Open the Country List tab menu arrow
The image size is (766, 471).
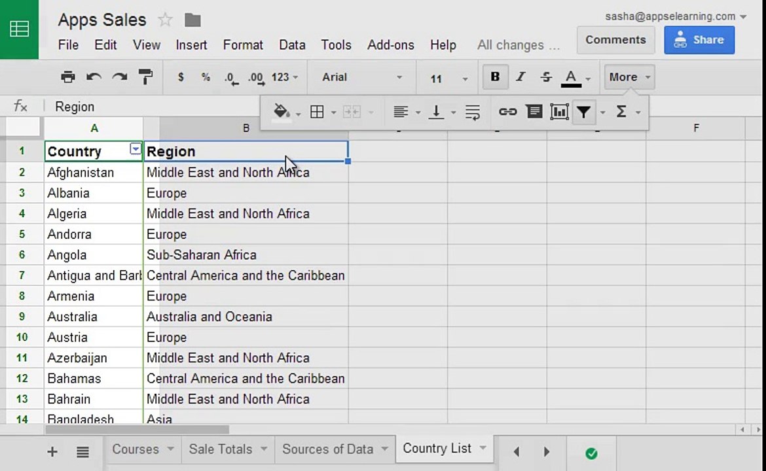coord(483,448)
